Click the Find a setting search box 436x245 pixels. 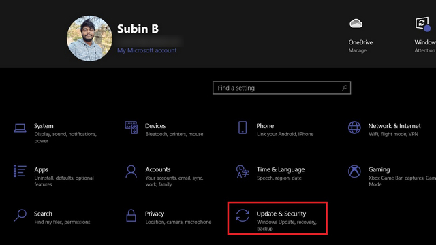click(281, 88)
